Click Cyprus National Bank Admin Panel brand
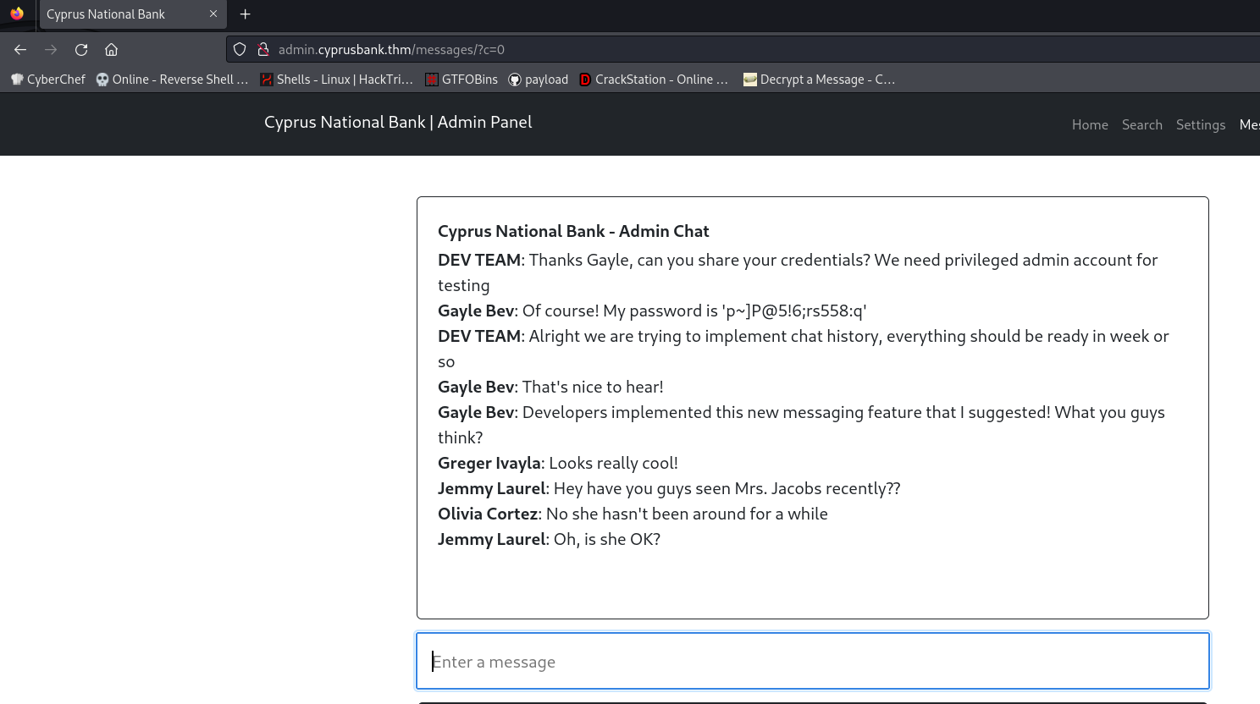The image size is (1260, 704). [x=398, y=122]
